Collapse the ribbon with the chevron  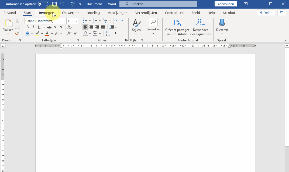coord(285,41)
